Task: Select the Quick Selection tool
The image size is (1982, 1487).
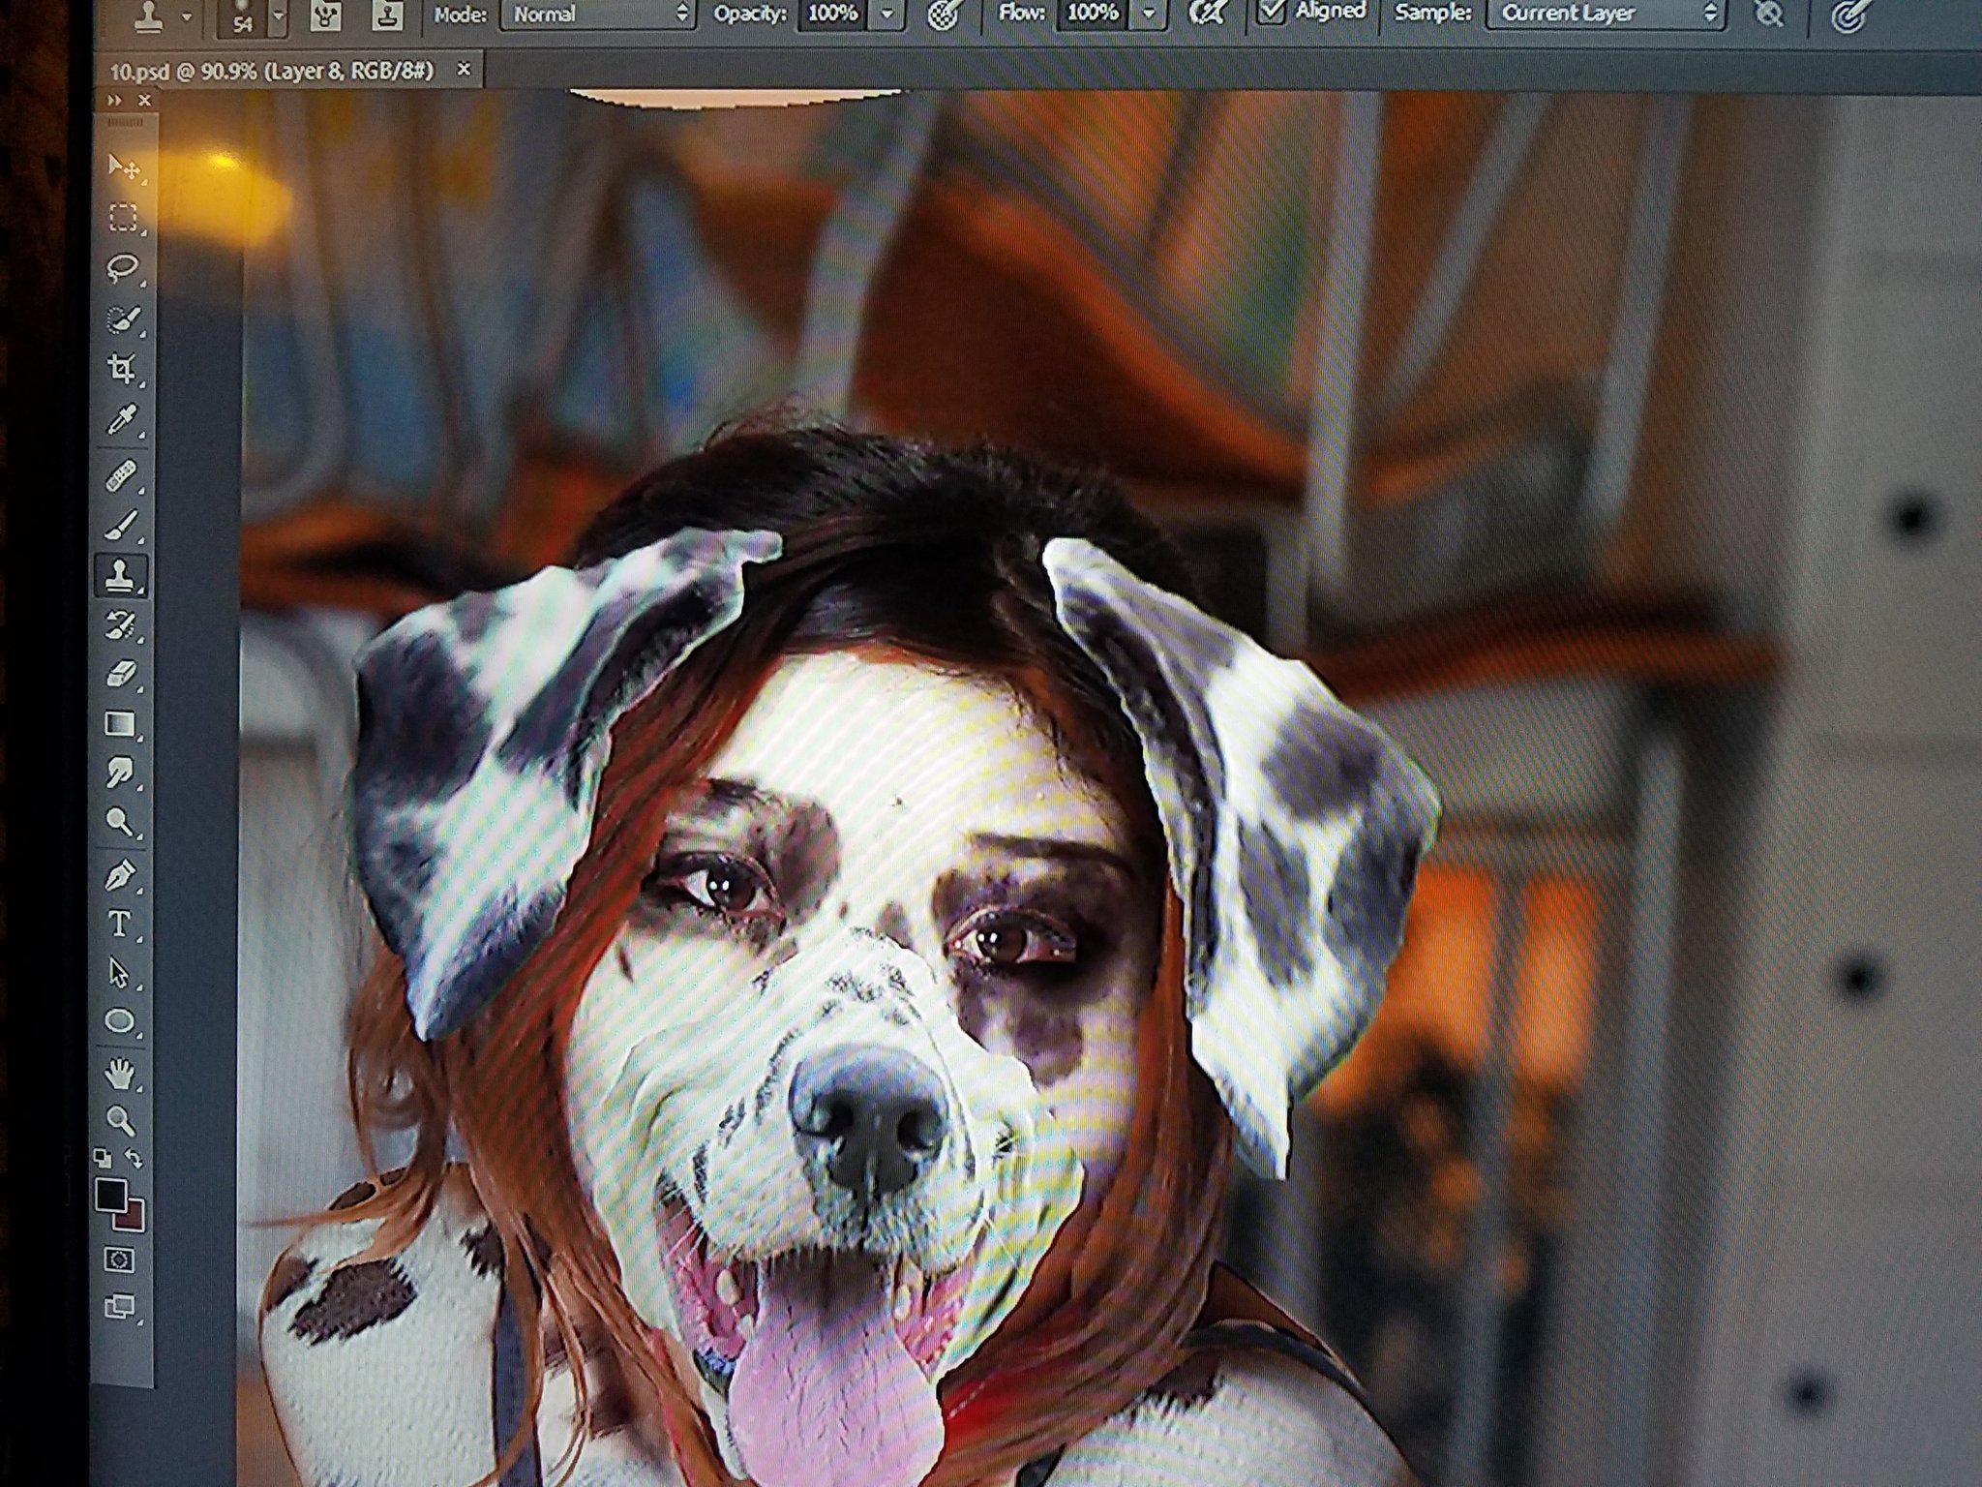Action: [x=123, y=319]
